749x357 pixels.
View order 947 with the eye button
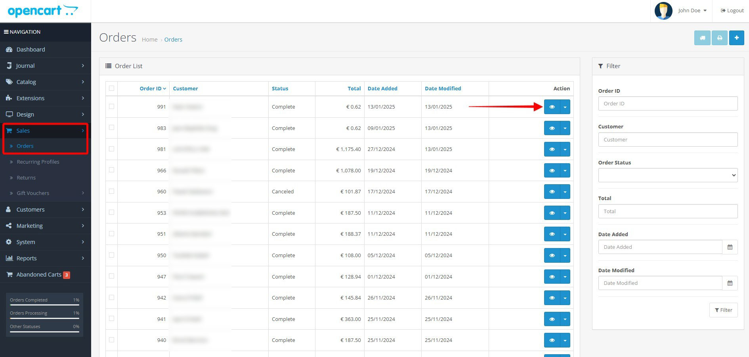pos(552,277)
